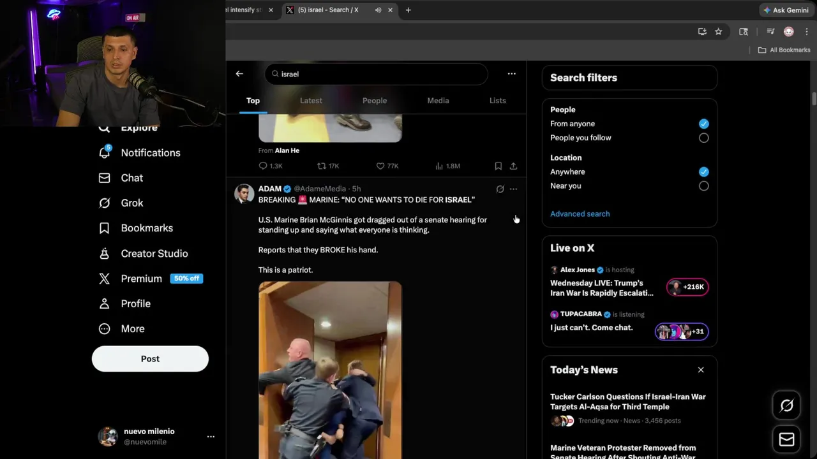
Task: Open Alan He source link
Action: point(287,150)
